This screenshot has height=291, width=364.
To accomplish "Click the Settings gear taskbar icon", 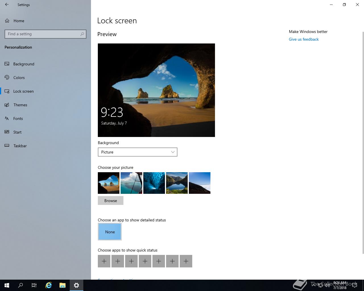I will pyautogui.click(x=76, y=285).
